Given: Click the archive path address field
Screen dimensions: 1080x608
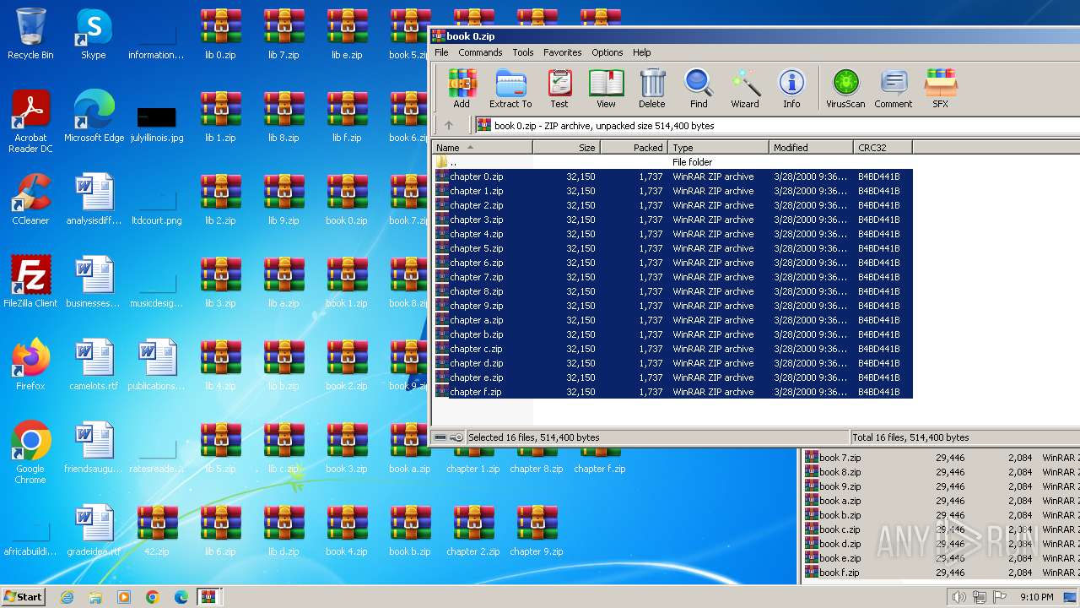Looking at the screenshot, I should 776,125.
